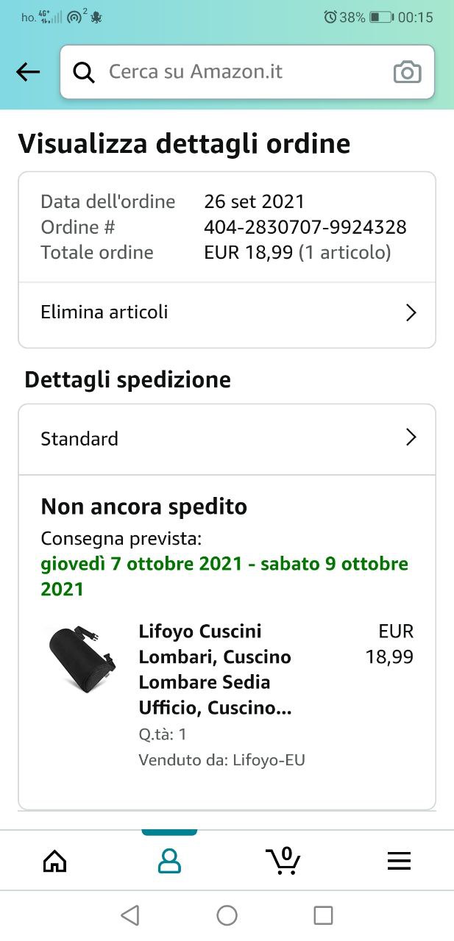Open the account profile tab
Image resolution: width=454 pixels, height=941 pixels.
(x=169, y=861)
